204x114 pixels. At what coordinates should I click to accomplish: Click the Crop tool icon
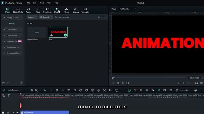click(75, 90)
